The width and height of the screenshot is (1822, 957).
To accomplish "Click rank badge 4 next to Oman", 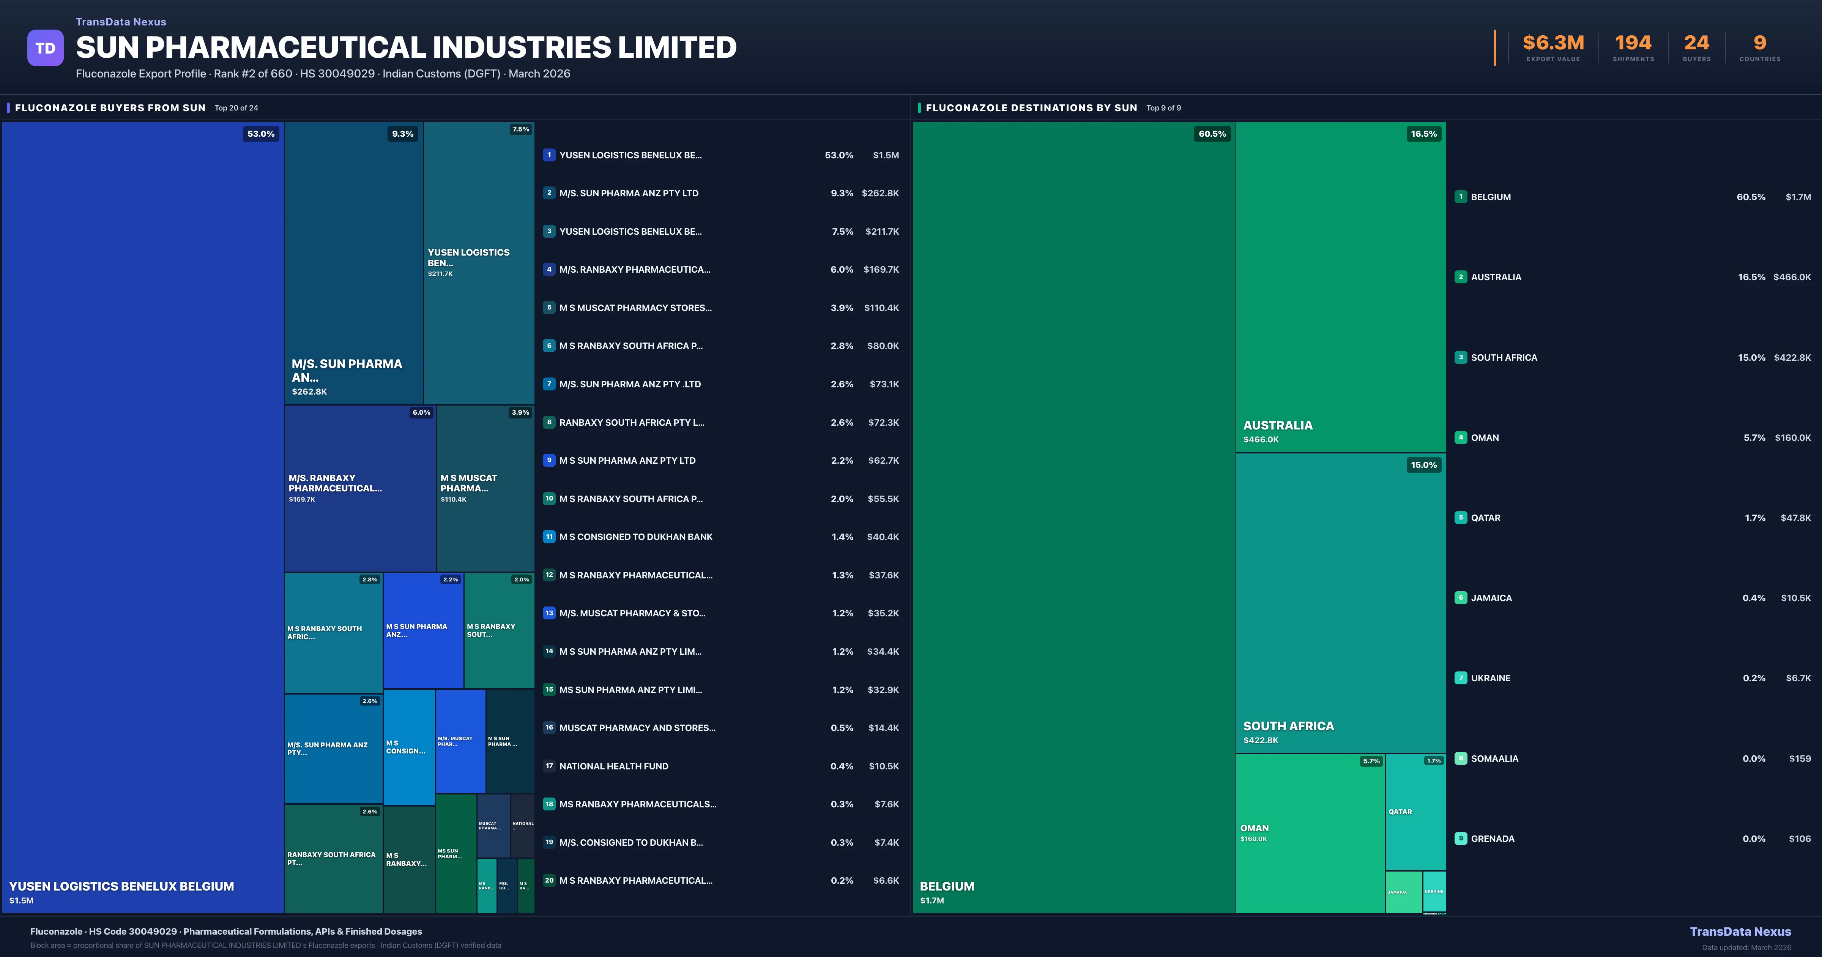I will (x=1461, y=437).
